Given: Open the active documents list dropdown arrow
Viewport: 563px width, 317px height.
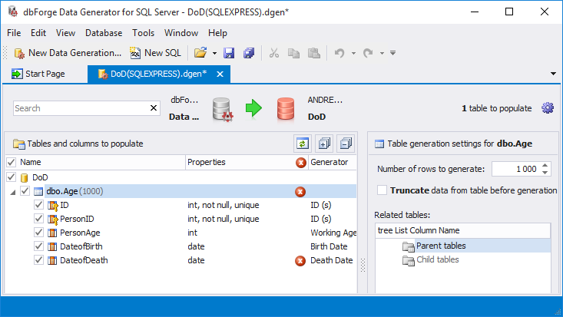Looking at the screenshot, I should tap(553, 74).
